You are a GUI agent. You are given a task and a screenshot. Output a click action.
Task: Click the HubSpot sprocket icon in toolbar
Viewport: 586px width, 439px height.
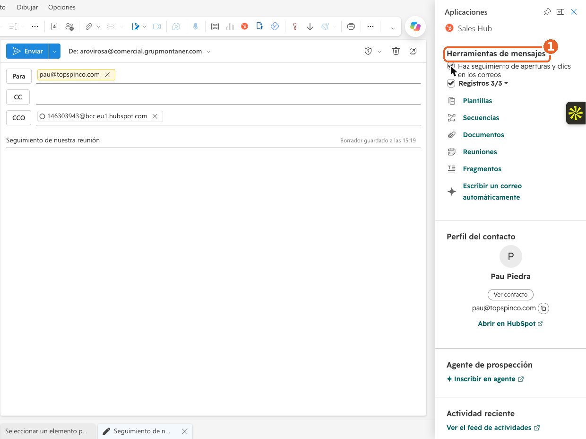click(x=245, y=26)
